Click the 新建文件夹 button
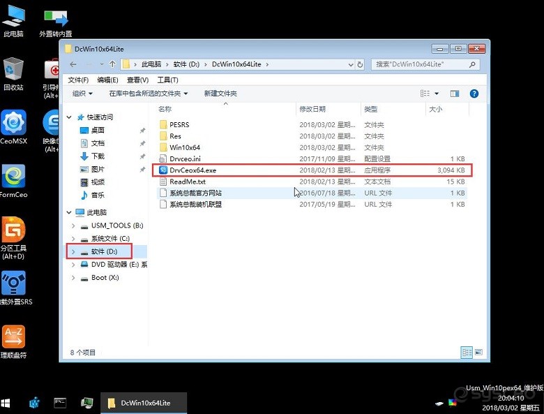The image size is (544, 414). point(220,94)
